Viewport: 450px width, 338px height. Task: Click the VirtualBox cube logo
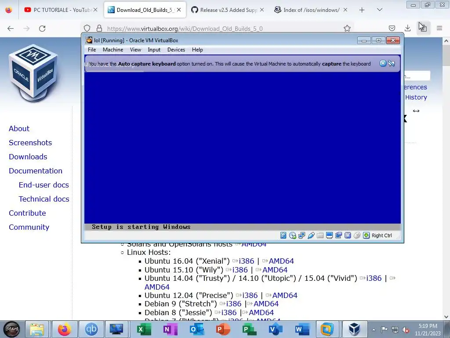point(33,73)
